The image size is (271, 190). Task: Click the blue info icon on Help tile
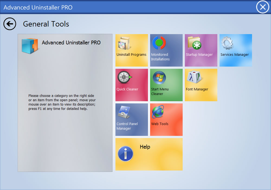tap(125, 154)
